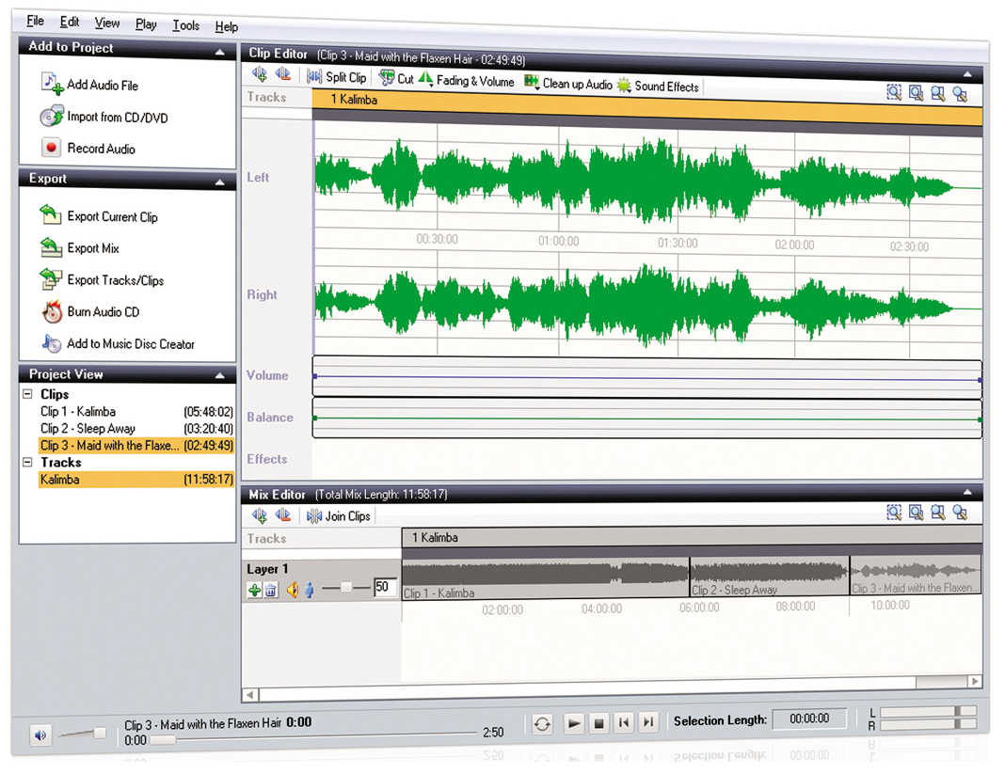The height and width of the screenshot is (774, 1005).
Task: Click Burn Audio CD icon
Action: pos(52,311)
